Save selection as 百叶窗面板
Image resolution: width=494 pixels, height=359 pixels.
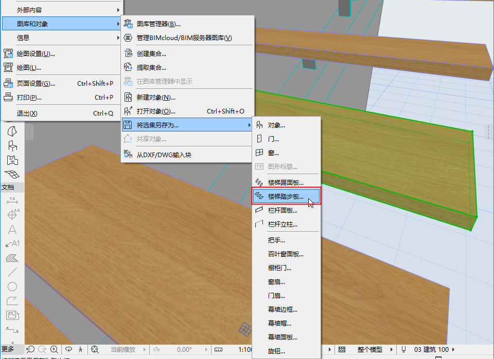(x=287, y=254)
